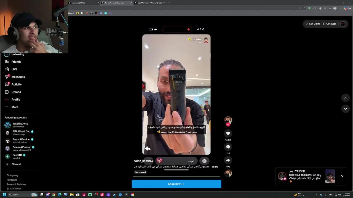Close the Messages | TikTok tab

coord(98,3)
